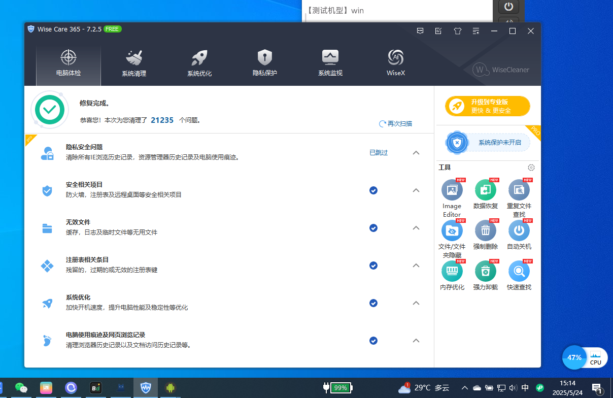Collapse the 安全相关项目 section
The height and width of the screenshot is (398, 613).
point(416,190)
